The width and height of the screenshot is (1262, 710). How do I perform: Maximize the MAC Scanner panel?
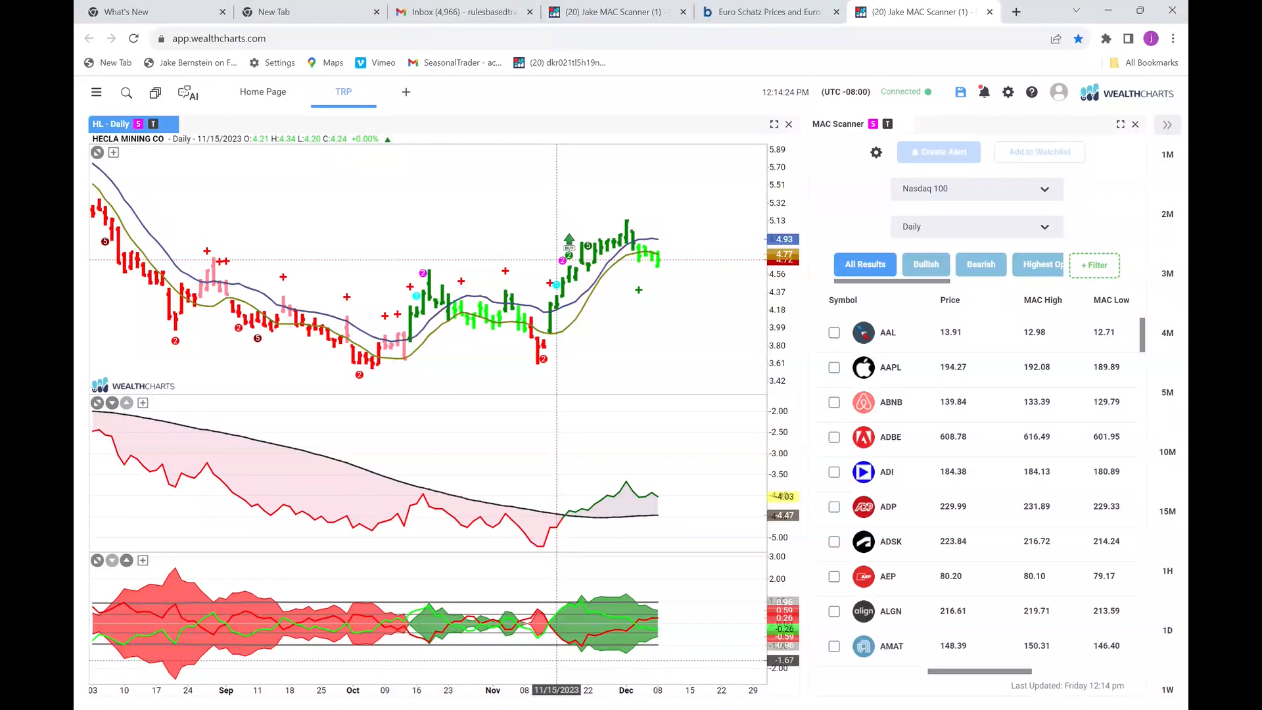click(x=1121, y=124)
